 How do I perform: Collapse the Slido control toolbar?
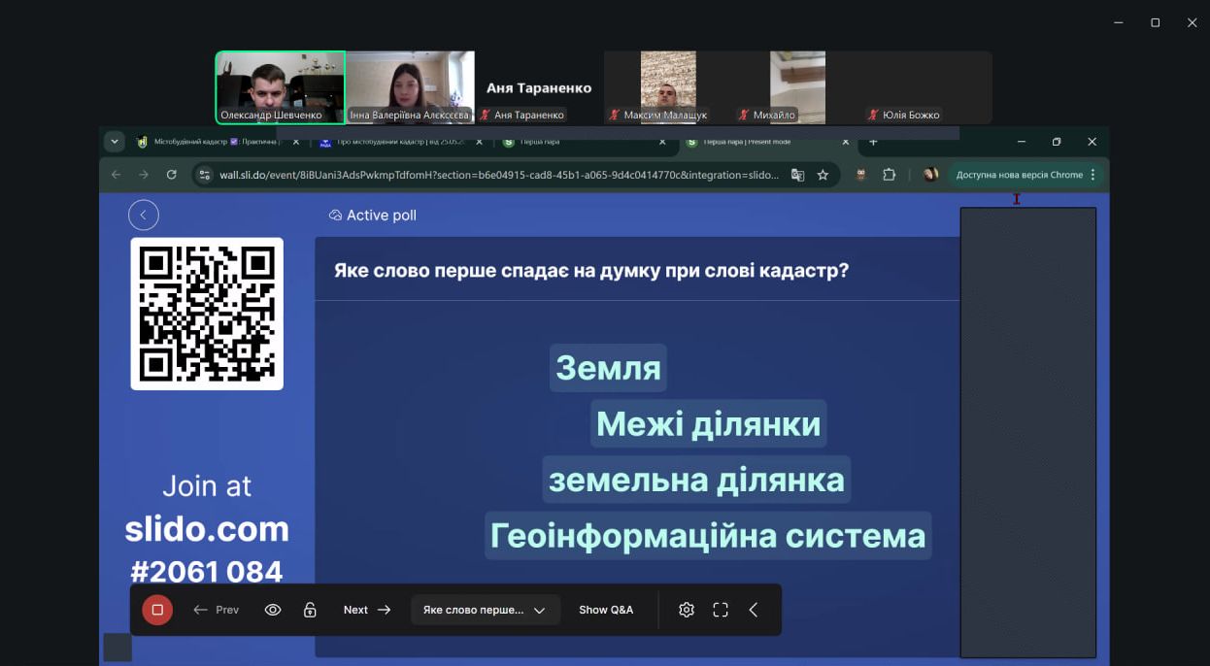point(754,610)
